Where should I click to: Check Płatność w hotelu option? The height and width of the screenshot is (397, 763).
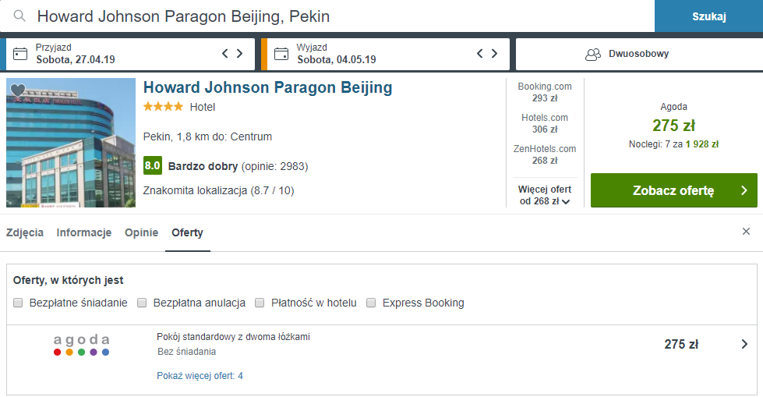[260, 303]
